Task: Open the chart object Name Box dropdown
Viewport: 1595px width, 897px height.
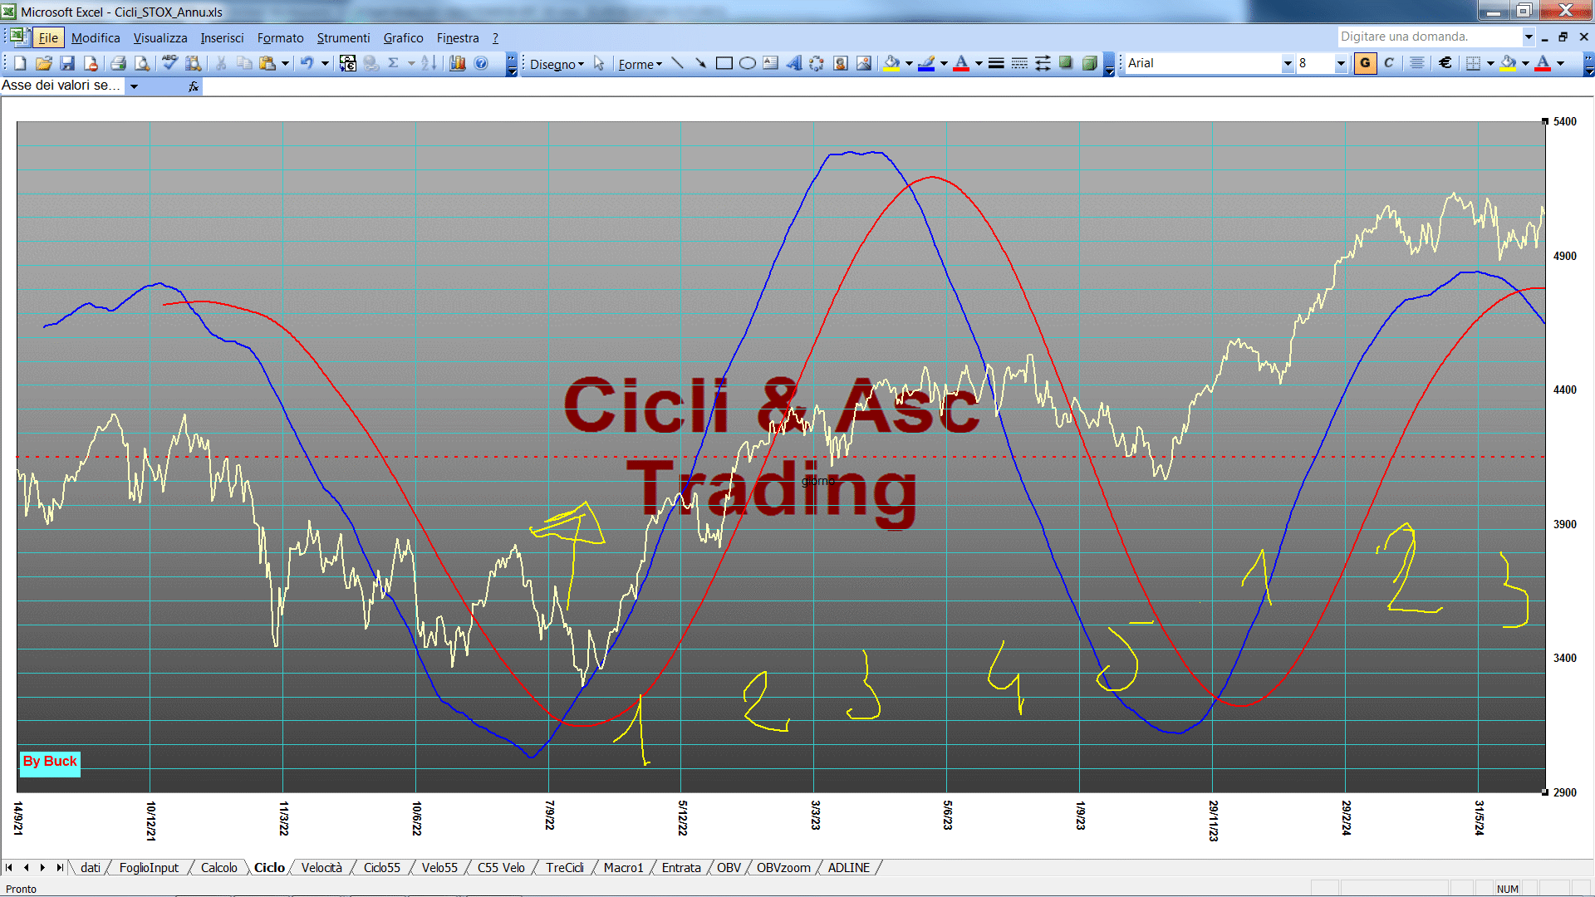Action: pos(134,86)
